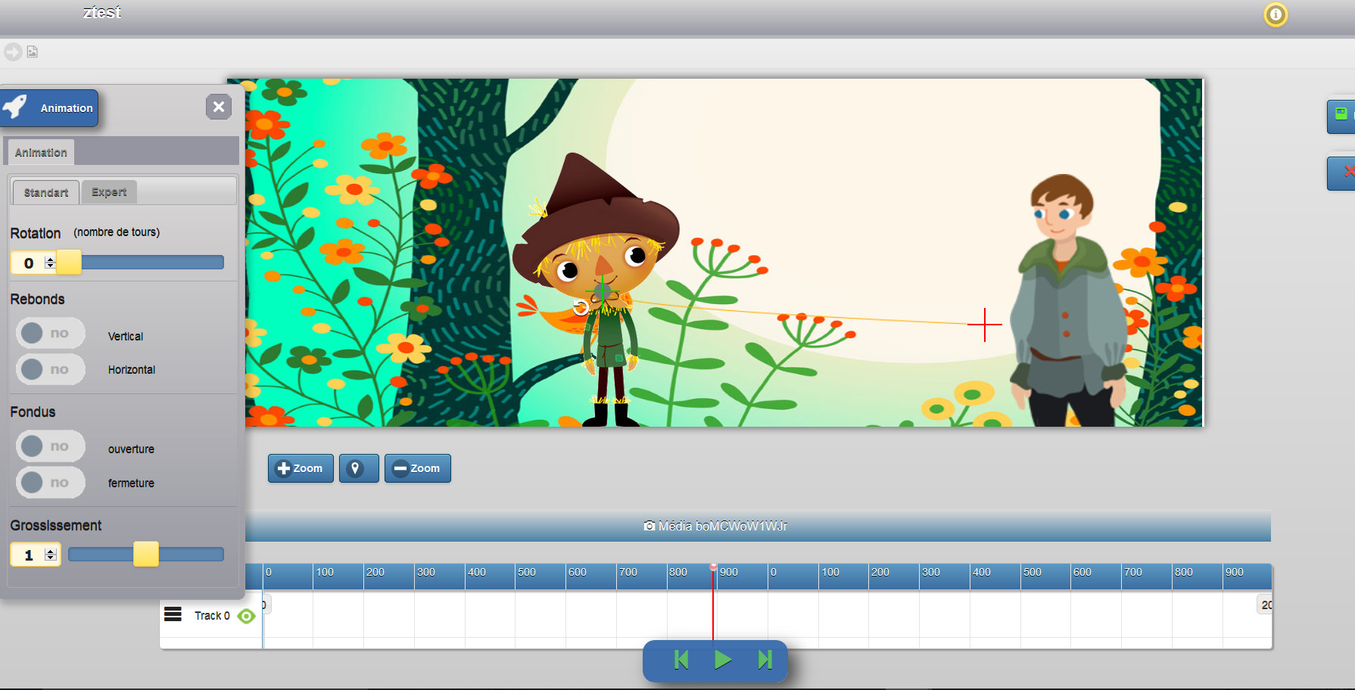Open the yellow info icon

pyautogui.click(x=1276, y=14)
